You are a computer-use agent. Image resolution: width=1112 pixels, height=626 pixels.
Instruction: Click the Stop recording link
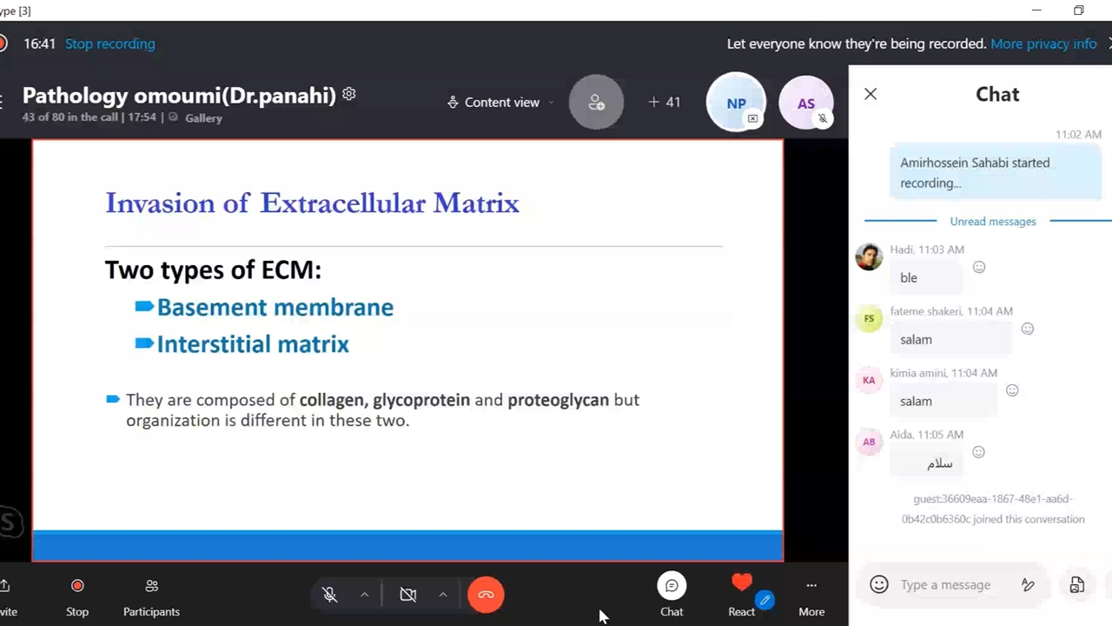pyautogui.click(x=110, y=43)
